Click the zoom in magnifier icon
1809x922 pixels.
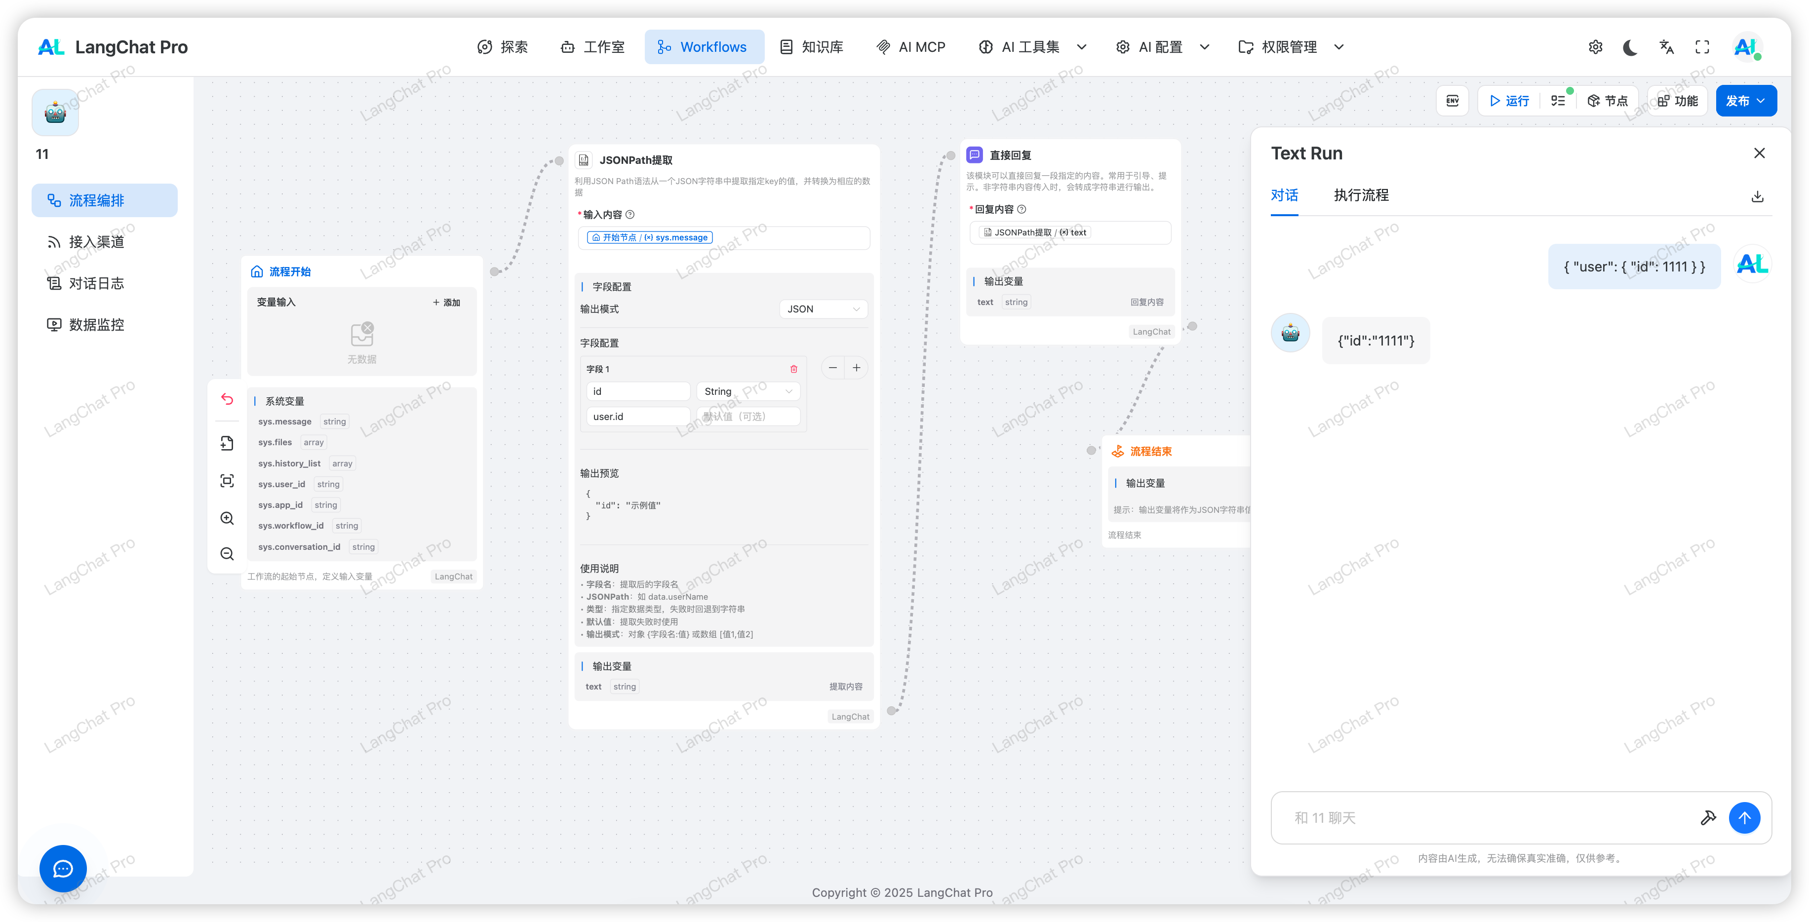pos(227,518)
